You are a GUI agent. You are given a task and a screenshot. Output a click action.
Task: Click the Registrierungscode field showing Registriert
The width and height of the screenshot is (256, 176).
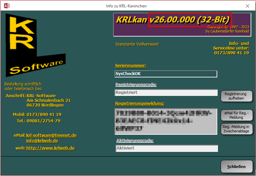[x=166, y=93]
